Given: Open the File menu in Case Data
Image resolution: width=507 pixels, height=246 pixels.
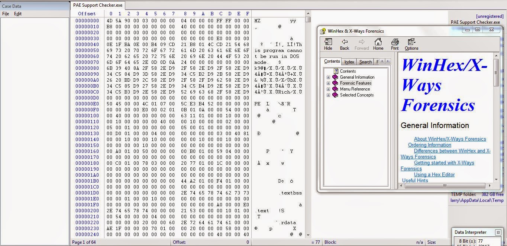Looking at the screenshot, I should [x=6, y=13].
